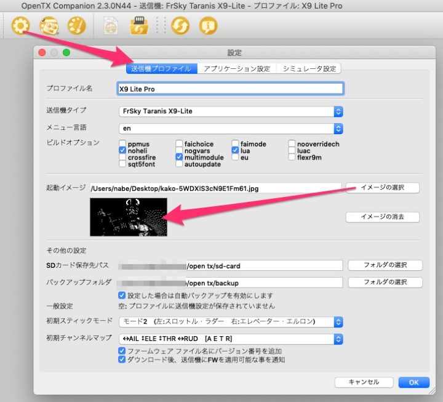
Task: Click the compare models document icon
Action: [x=111, y=26]
